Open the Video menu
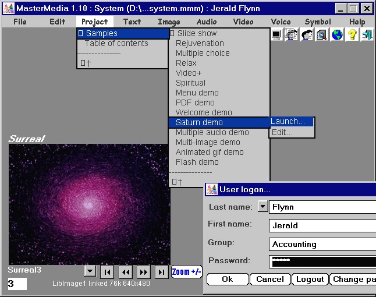Viewport: 376px width, 297px height. (243, 22)
